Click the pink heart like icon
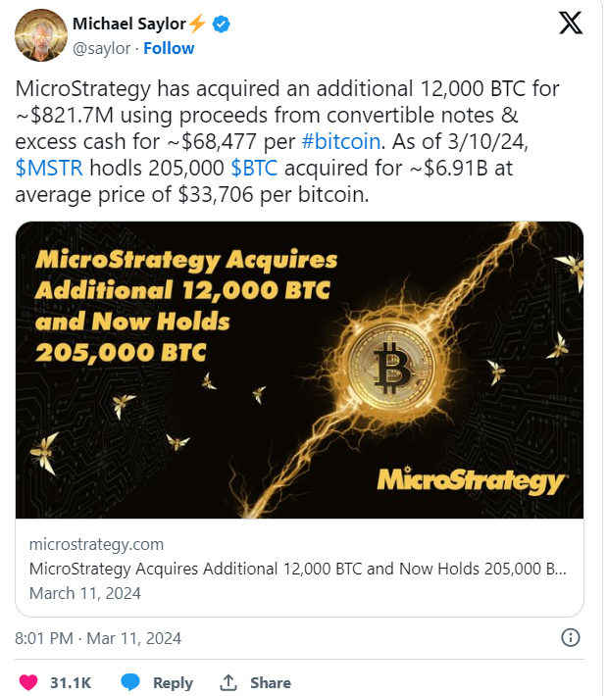This screenshot has height=696, width=607. pyautogui.click(x=28, y=682)
